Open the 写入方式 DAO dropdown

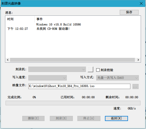pyautogui.click(x=117, y=78)
